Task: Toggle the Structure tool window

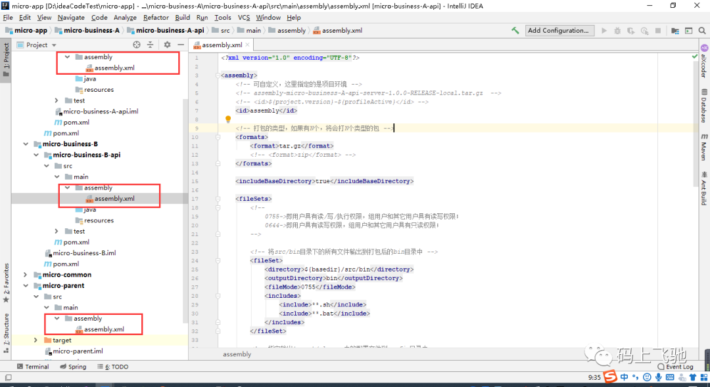Action: [6, 333]
